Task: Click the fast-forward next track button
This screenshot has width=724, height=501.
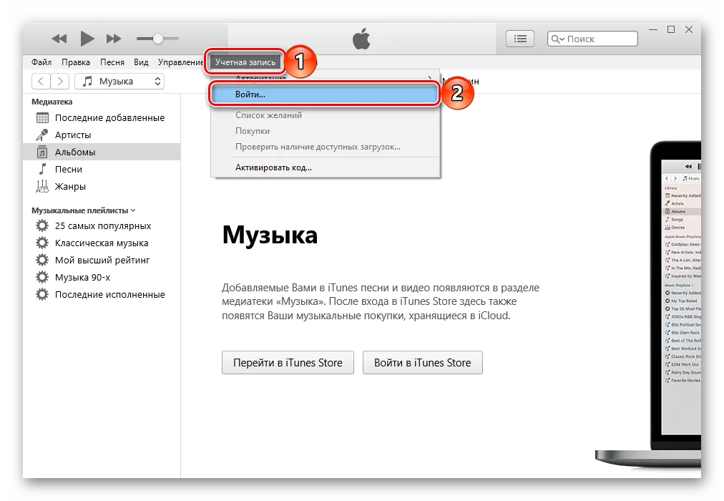Action: (x=114, y=39)
